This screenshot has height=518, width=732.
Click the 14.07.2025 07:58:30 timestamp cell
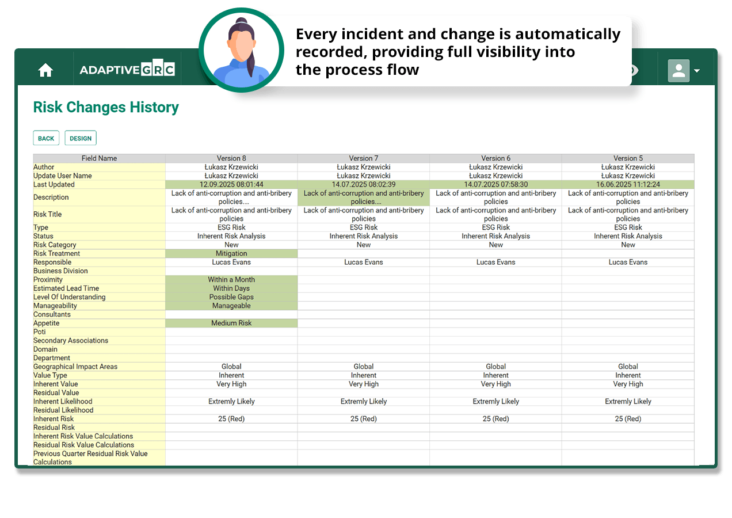click(x=496, y=185)
